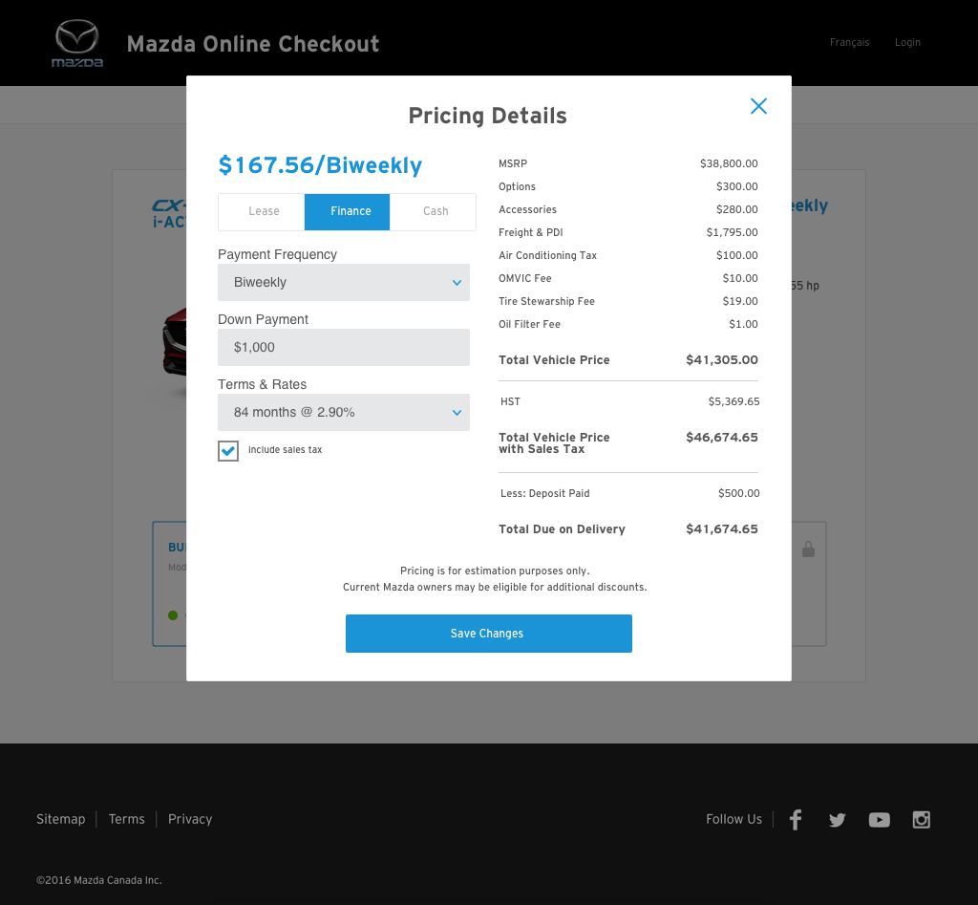Open the Terms footer link
978x905 pixels.
pos(127,819)
